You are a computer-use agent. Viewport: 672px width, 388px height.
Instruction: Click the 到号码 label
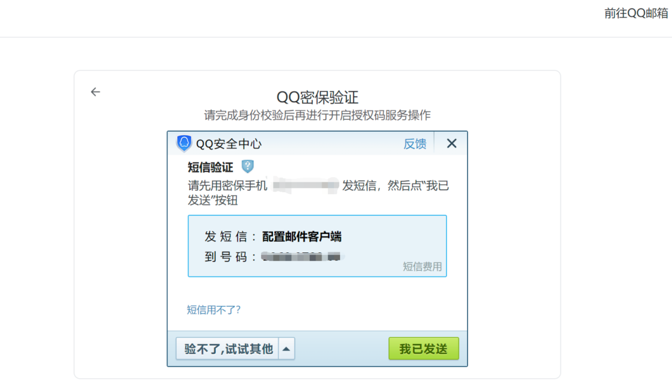[230, 256]
